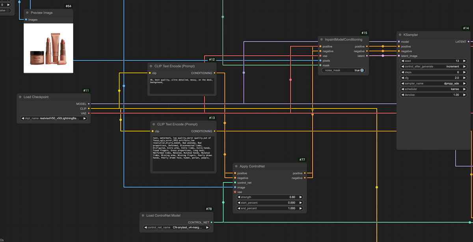Collapse the Apply ControlNet node title dot
Viewport: 473px width, 242px height.
pyautogui.click(x=236, y=166)
